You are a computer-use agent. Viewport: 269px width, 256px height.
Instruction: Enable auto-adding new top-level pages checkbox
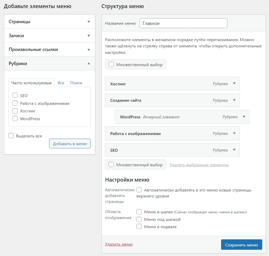(x=139, y=190)
